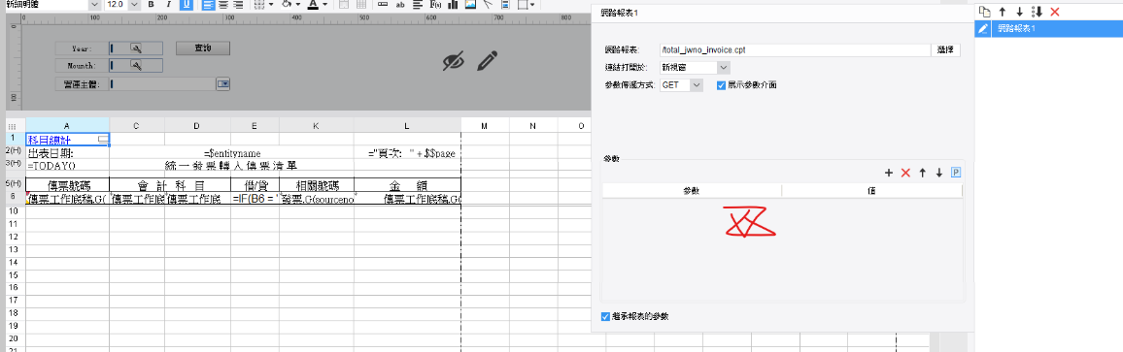1123x352 pixels.
Task: Click the select-all corner of the grid
Action: pos(15,126)
